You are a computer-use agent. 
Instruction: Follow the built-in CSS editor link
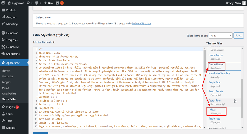pos(141,24)
